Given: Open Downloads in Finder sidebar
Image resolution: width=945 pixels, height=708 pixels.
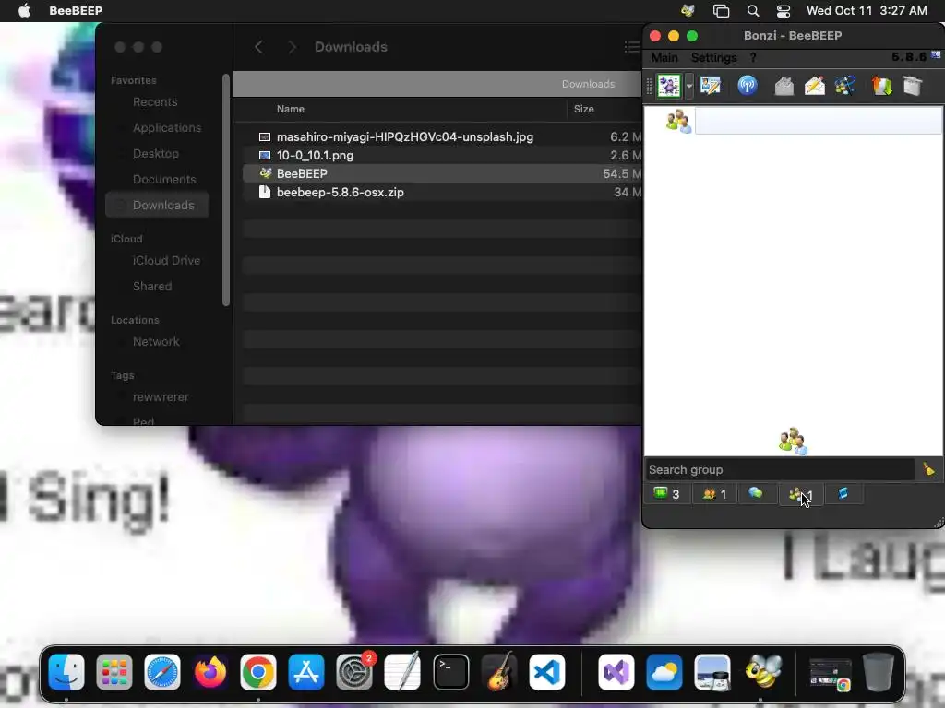Looking at the screenshot, I should click(x=157, y=206).
